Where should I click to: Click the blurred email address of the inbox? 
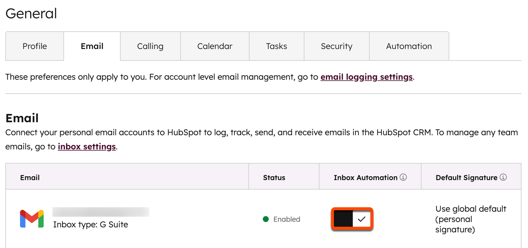(101, 211)
